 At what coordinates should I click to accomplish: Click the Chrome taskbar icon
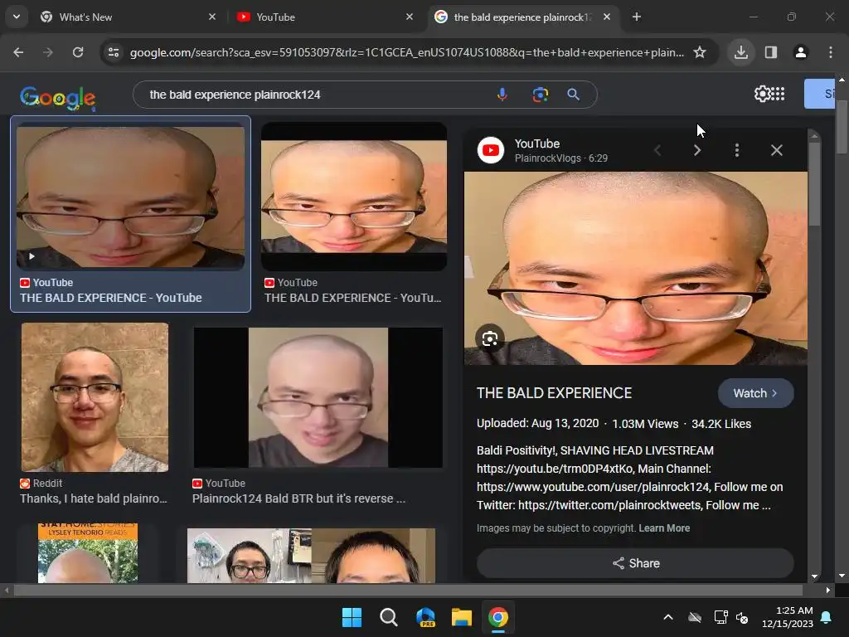(x=498, y=617)
